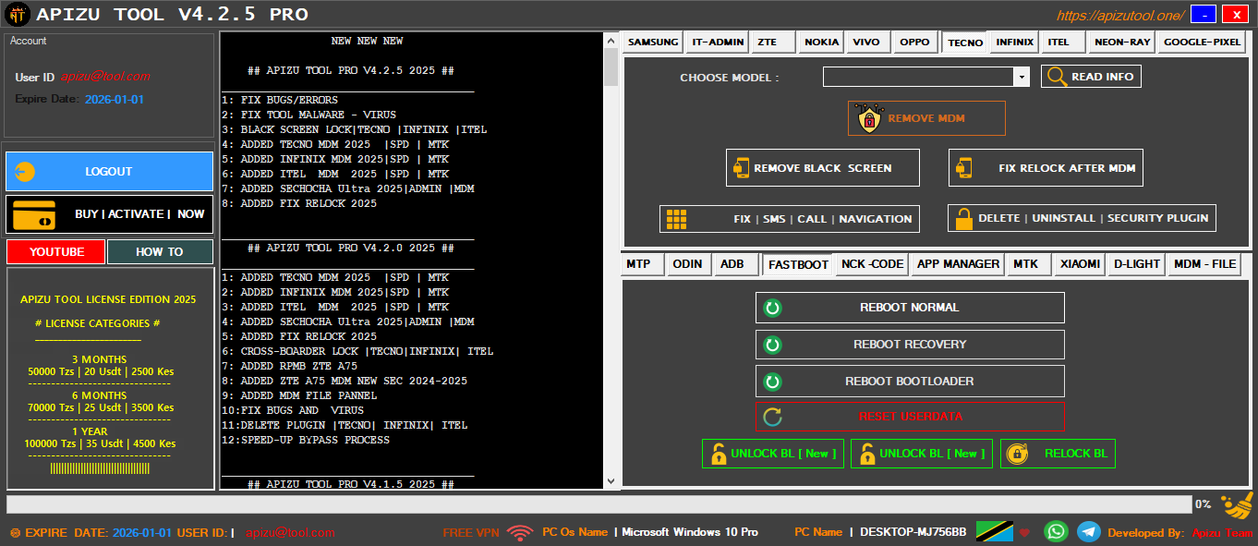
Task: Open the apizutool.one website link
Action: (1120, 15)
